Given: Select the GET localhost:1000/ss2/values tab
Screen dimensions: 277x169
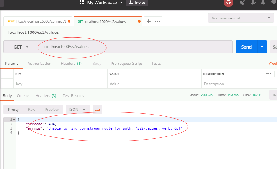Looking at the screenshot, I should [x=108, y=21].
